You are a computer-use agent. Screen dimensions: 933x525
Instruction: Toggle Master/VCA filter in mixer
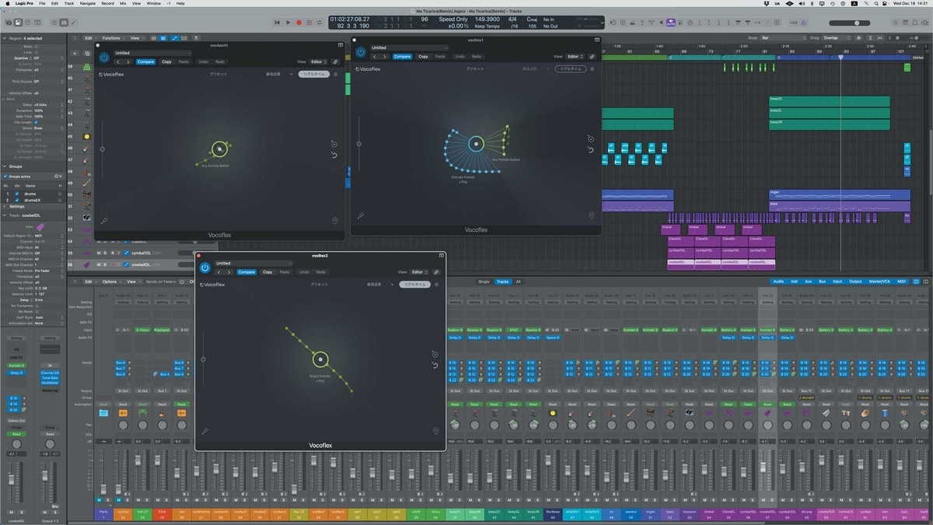(879, 282)
